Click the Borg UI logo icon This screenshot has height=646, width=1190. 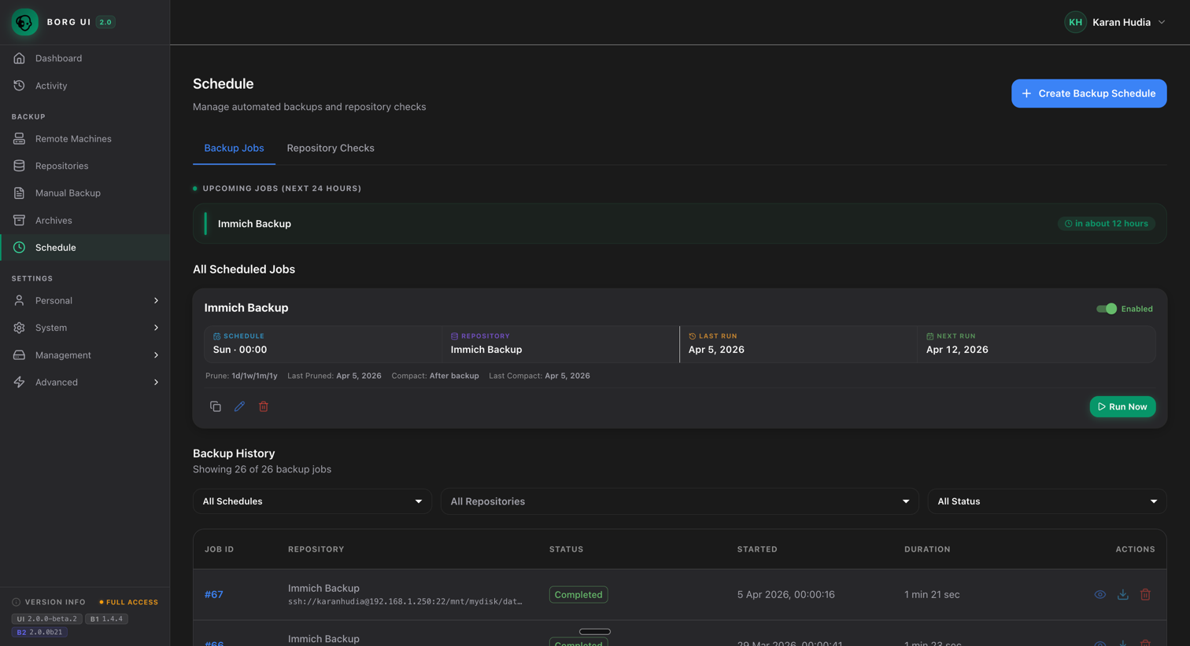(24, 22)
